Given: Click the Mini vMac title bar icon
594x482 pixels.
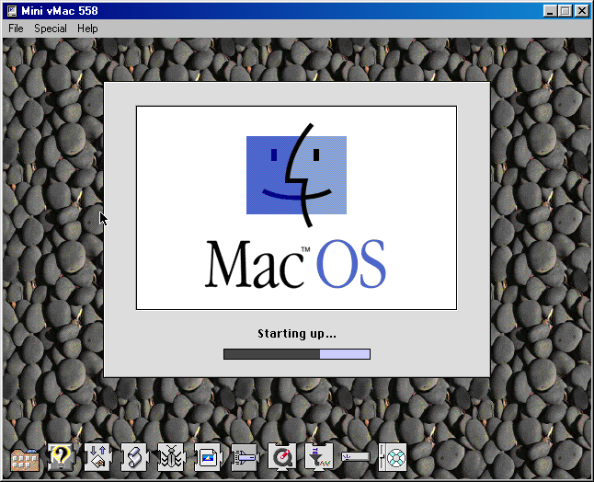Looking at the screenshot, I should coord(12,11).
